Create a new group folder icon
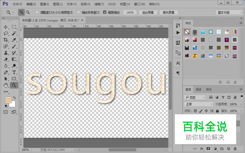Viewport: 245px width, 153px height. coord(222,149)
